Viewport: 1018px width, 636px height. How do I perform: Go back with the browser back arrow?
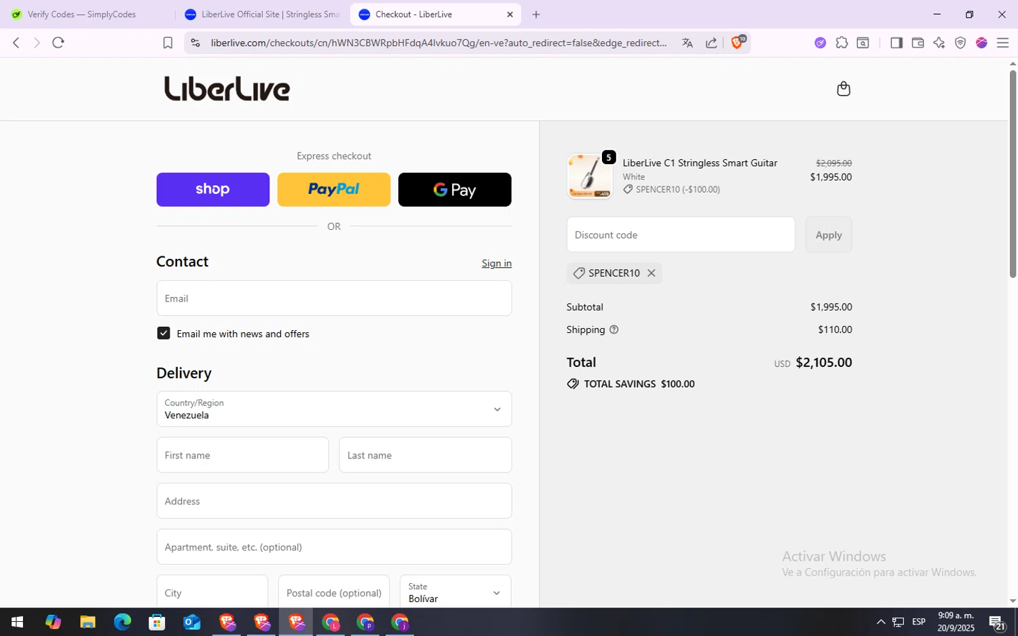(16, 43)
